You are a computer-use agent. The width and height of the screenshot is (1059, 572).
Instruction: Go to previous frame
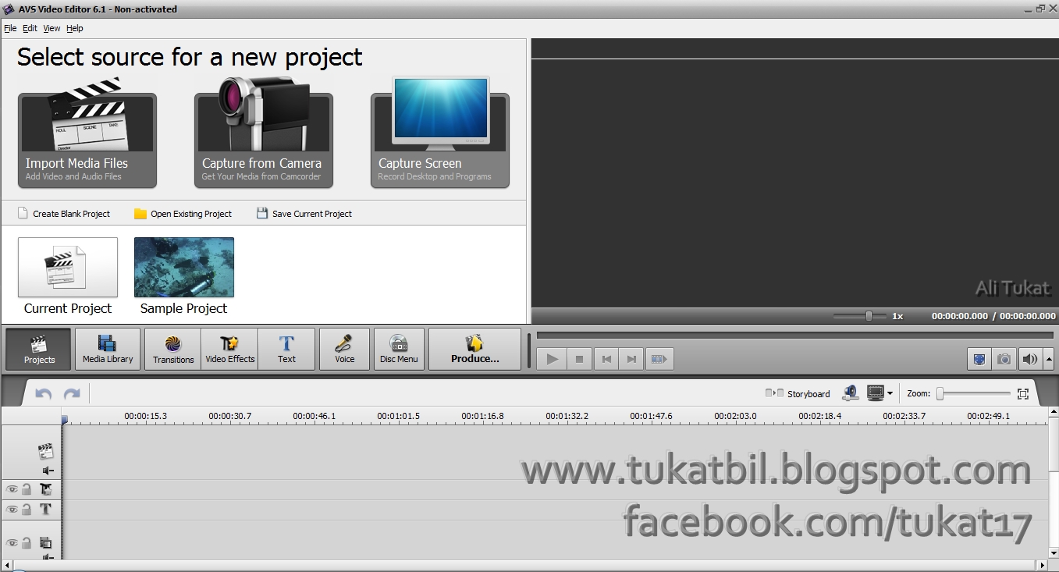coord(606,359)
